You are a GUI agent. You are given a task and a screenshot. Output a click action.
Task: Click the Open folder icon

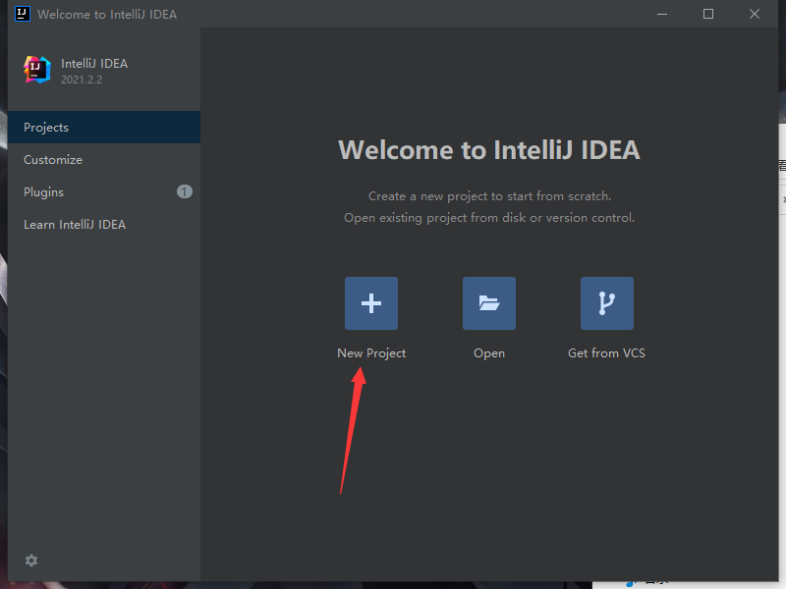tap(488, 303)
